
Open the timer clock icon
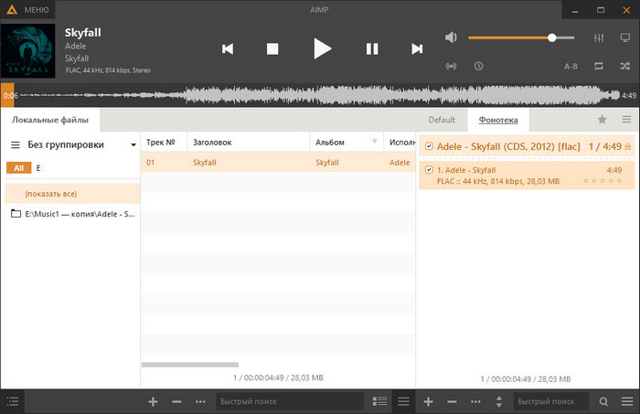479,67
